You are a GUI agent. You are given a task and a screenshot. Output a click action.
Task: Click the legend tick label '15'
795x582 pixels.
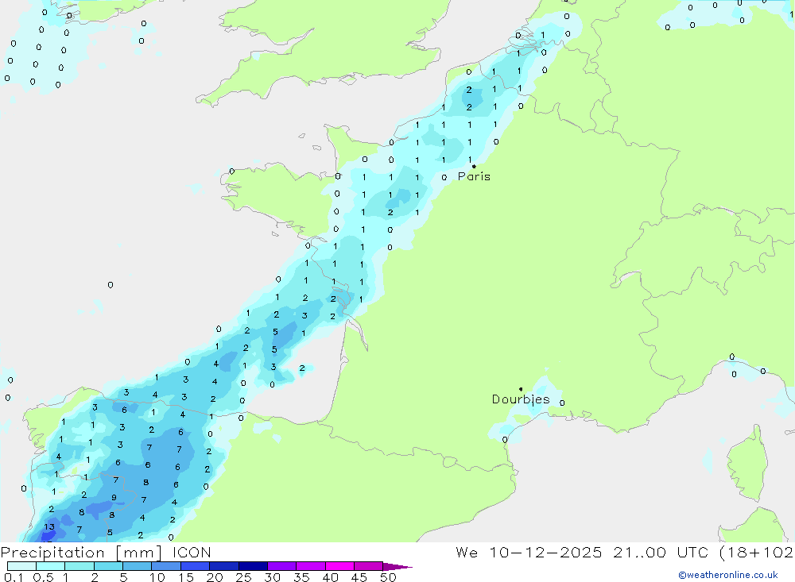point(186,577)
